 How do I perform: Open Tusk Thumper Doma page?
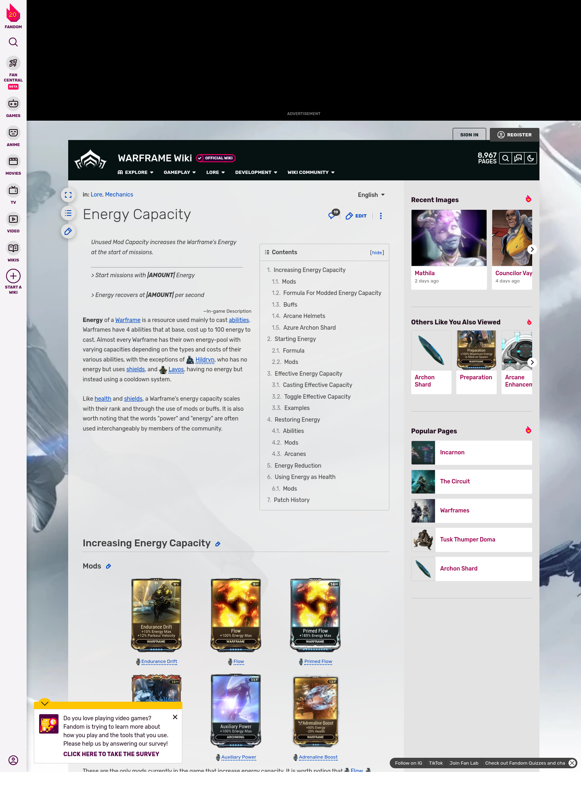472,540
